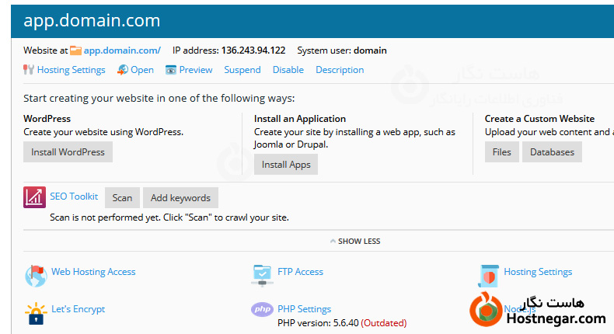Open the Files manager button
The width and height of the screenshot is (614, 334).
tap(501, 152)
